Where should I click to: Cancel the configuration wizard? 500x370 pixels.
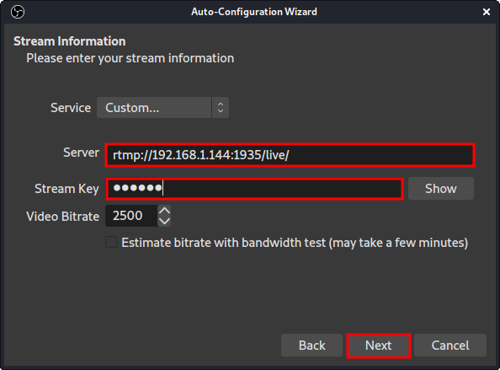(450, 346)
